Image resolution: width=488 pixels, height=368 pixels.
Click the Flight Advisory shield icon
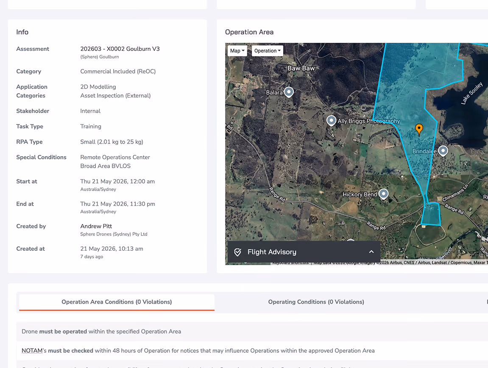coord(238,252)
